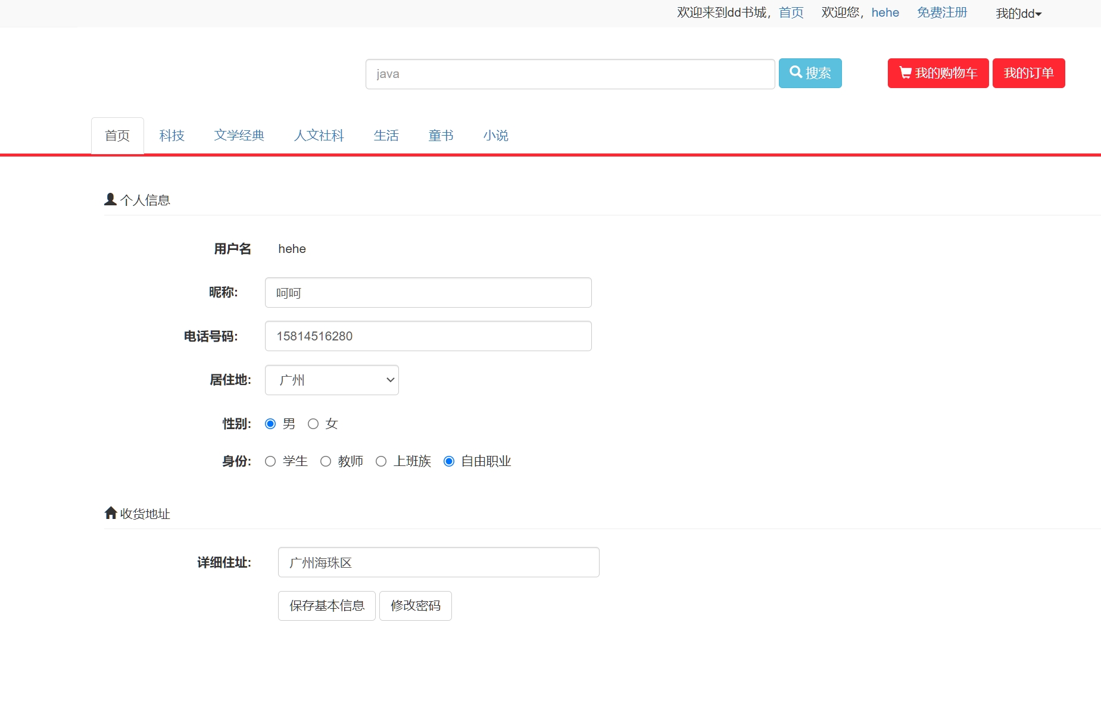
Task: Click the 我的订单 button
Action: pos(1028,73)
